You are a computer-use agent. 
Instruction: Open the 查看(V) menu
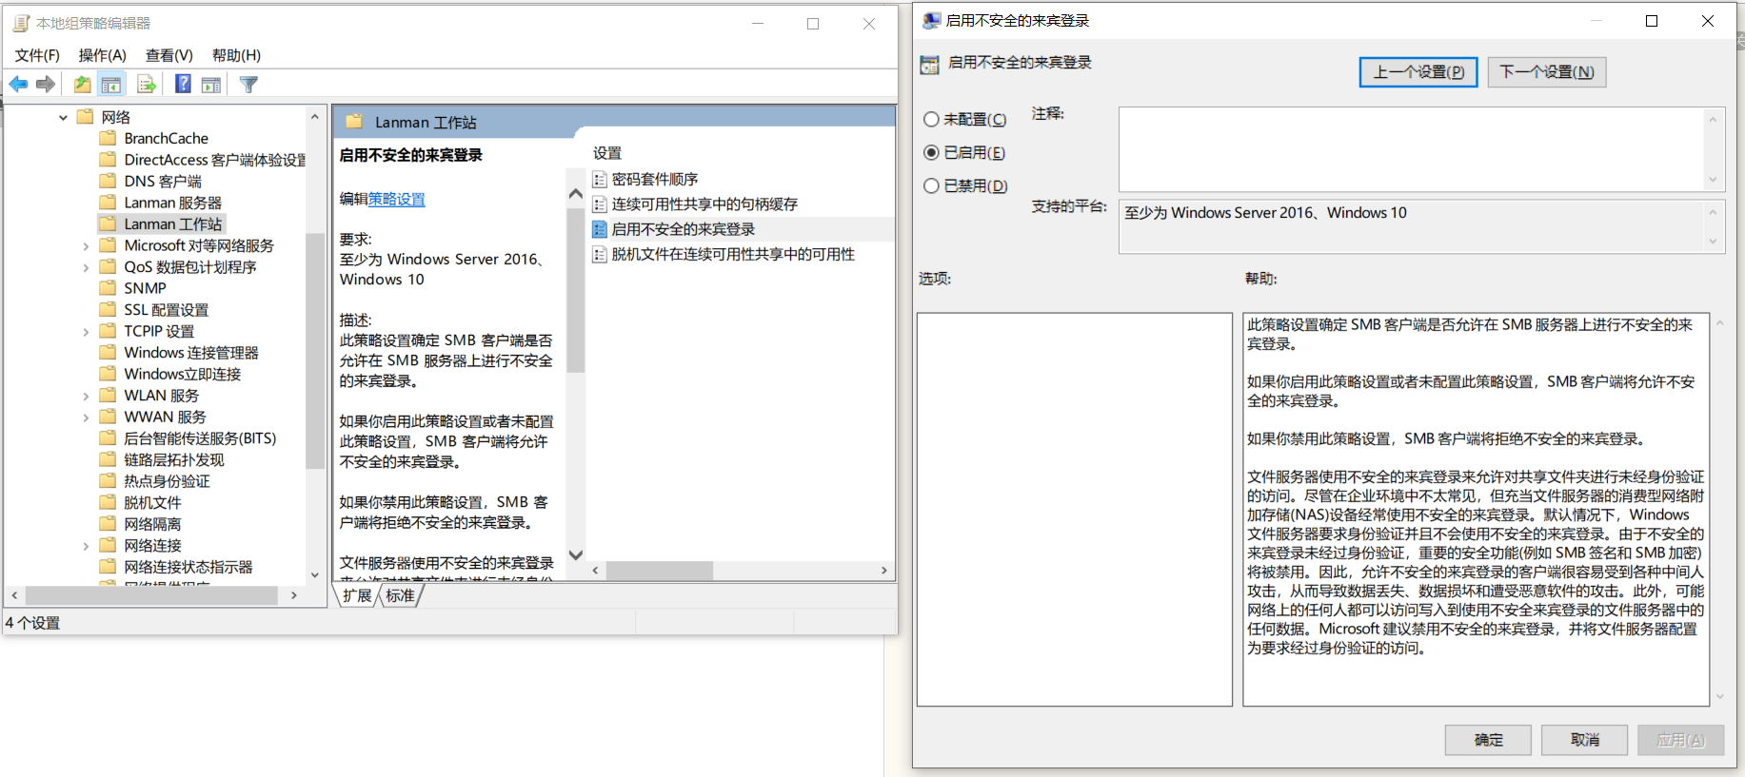pyautogui.click(x=169, y=55)
